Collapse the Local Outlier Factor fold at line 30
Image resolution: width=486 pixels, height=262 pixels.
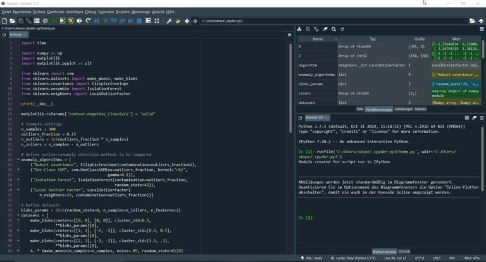(x=18, y=190)
